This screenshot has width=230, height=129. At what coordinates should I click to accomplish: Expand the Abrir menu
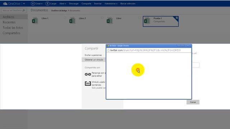click(x=63, y=4)
